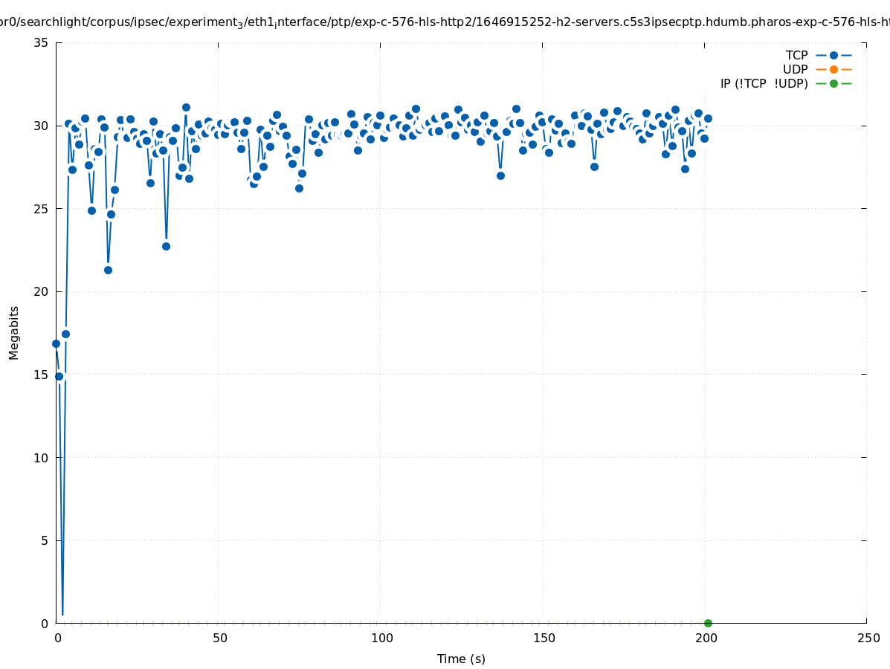Toggle the TCP series via legend label
This screenshot has width=890, height=669.
[x=796, y=55]
